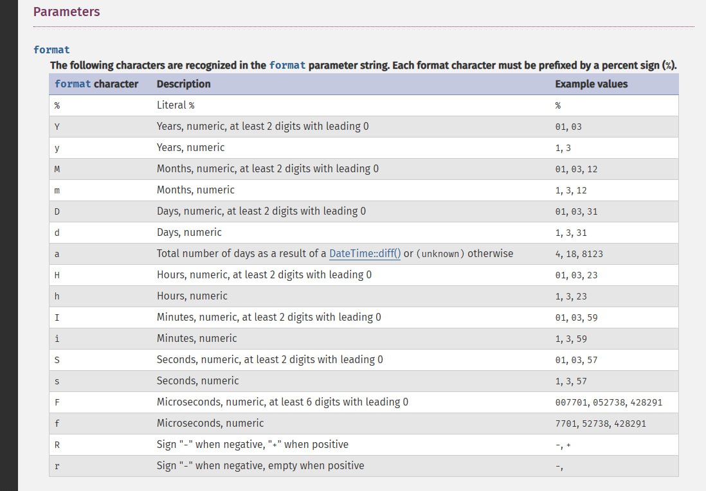
Task: Click the format character column header
Action: pyautogui.click(x=96, y=84)
